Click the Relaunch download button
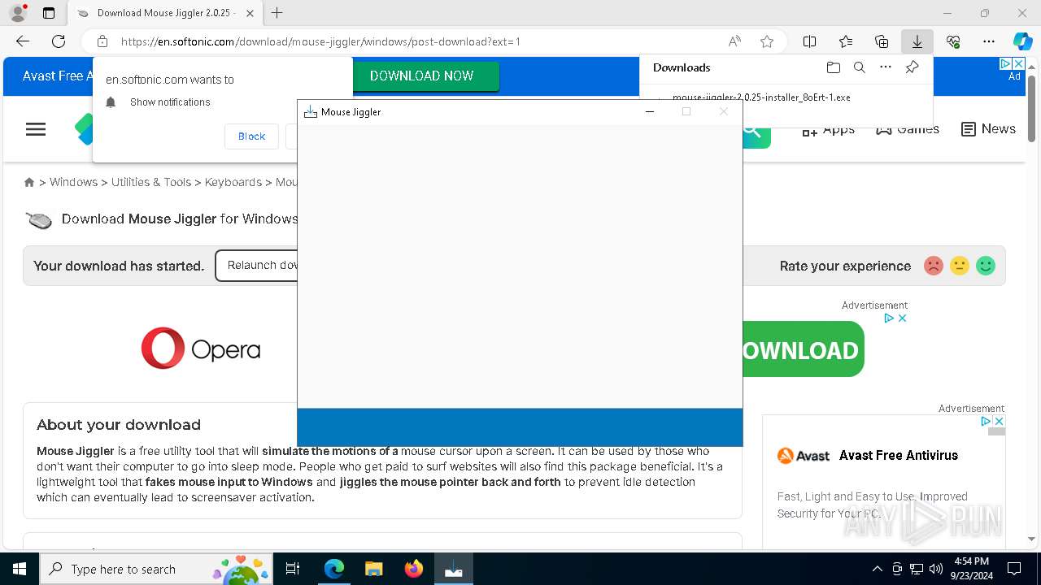This screenshot has height=585, width=1041. pos(256,266)
